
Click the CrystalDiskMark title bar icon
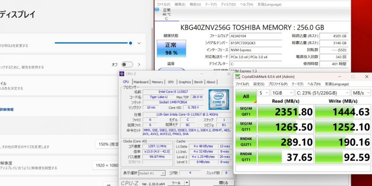[x=237, y=77]
